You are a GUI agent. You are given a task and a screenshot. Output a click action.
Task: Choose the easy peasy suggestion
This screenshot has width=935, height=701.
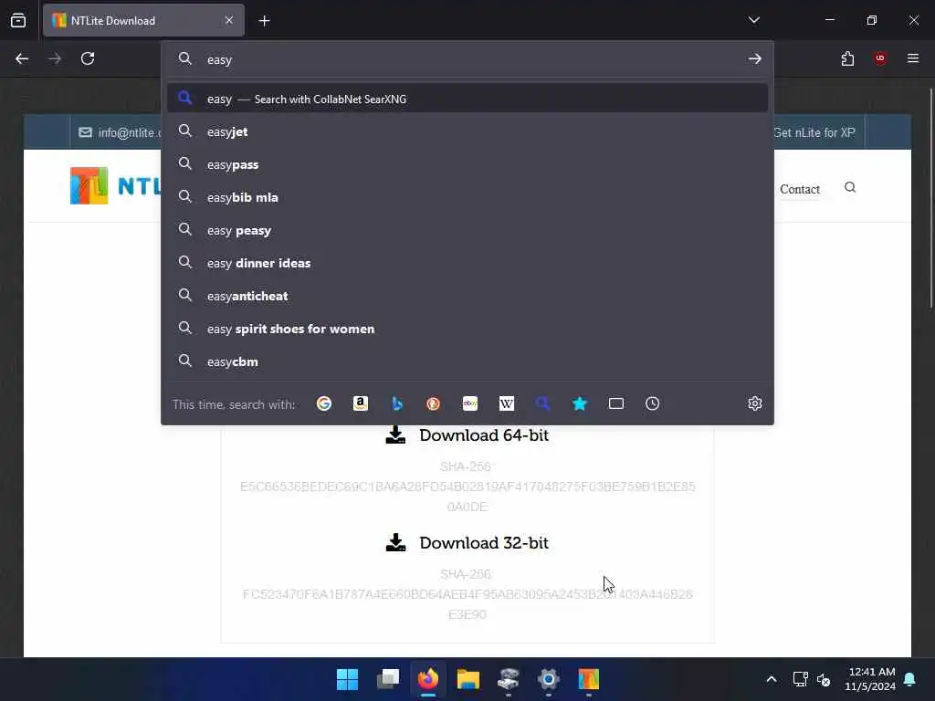467,230
